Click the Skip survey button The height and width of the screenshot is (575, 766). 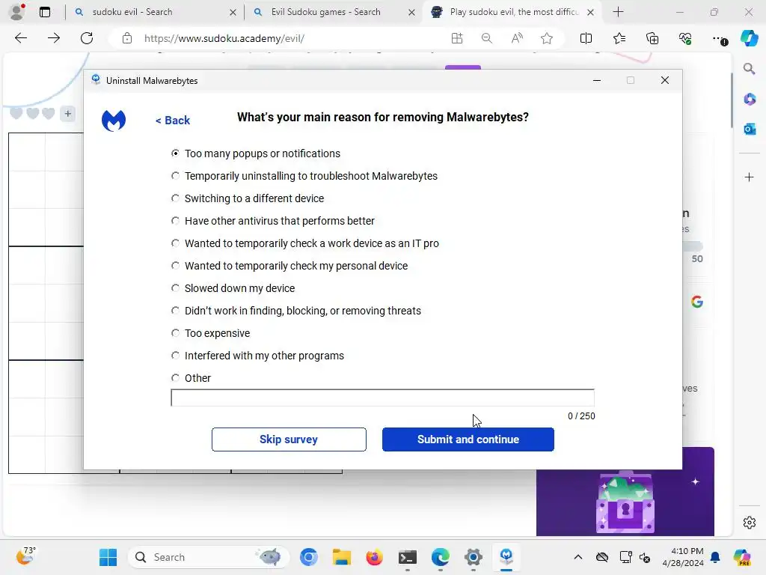[x=289, y=439]
